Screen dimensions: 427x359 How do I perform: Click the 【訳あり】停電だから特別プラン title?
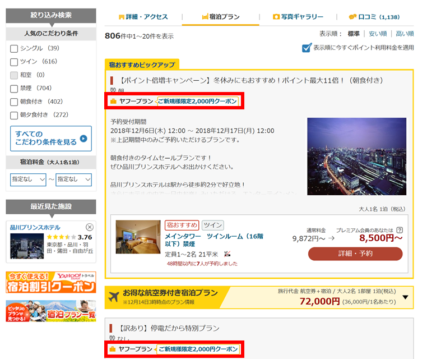(168, 328)
